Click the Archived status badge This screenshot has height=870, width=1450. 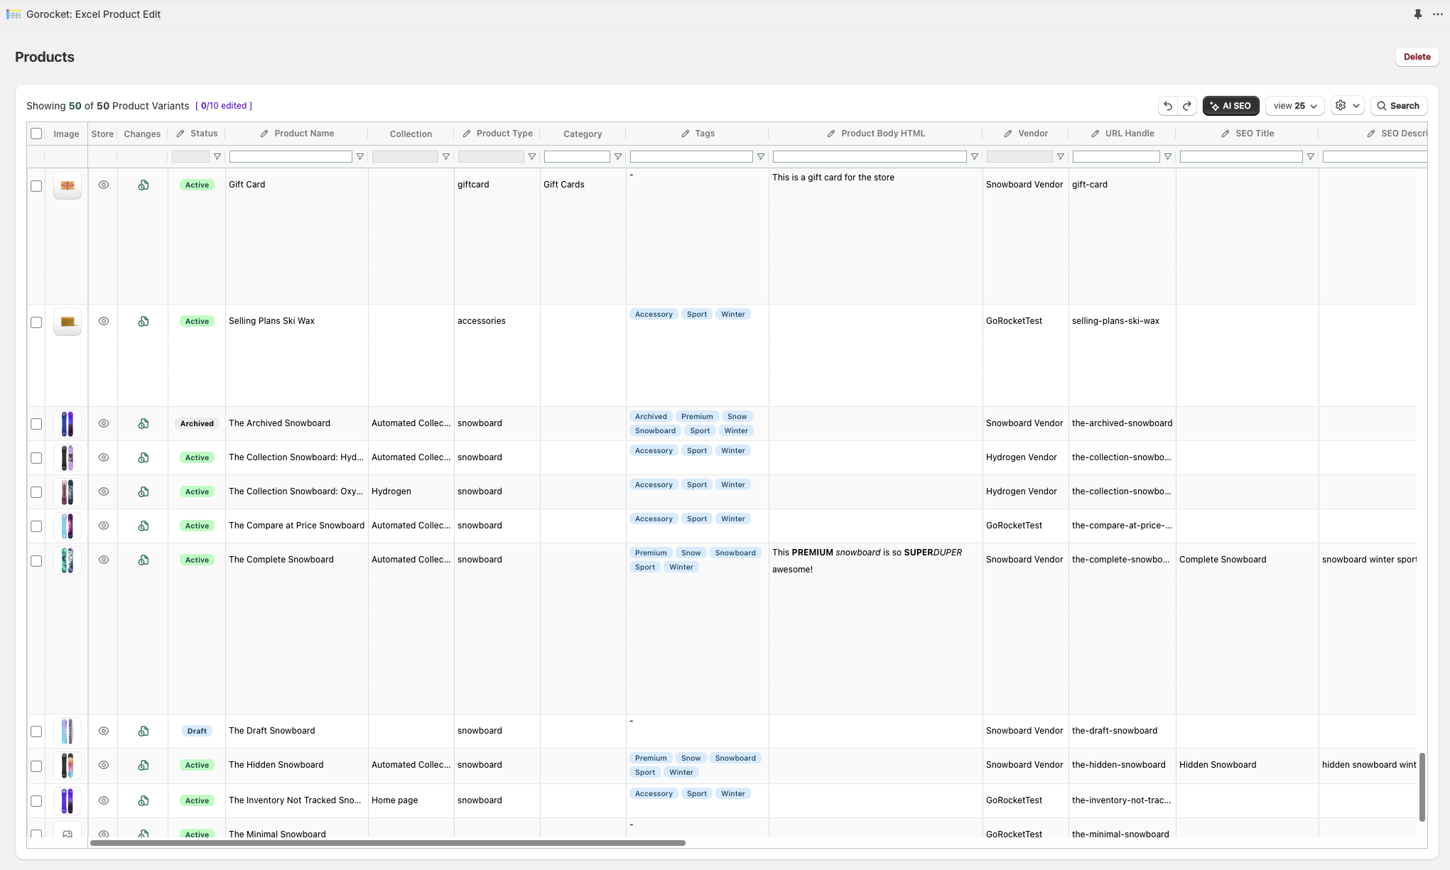click(197, 423)
